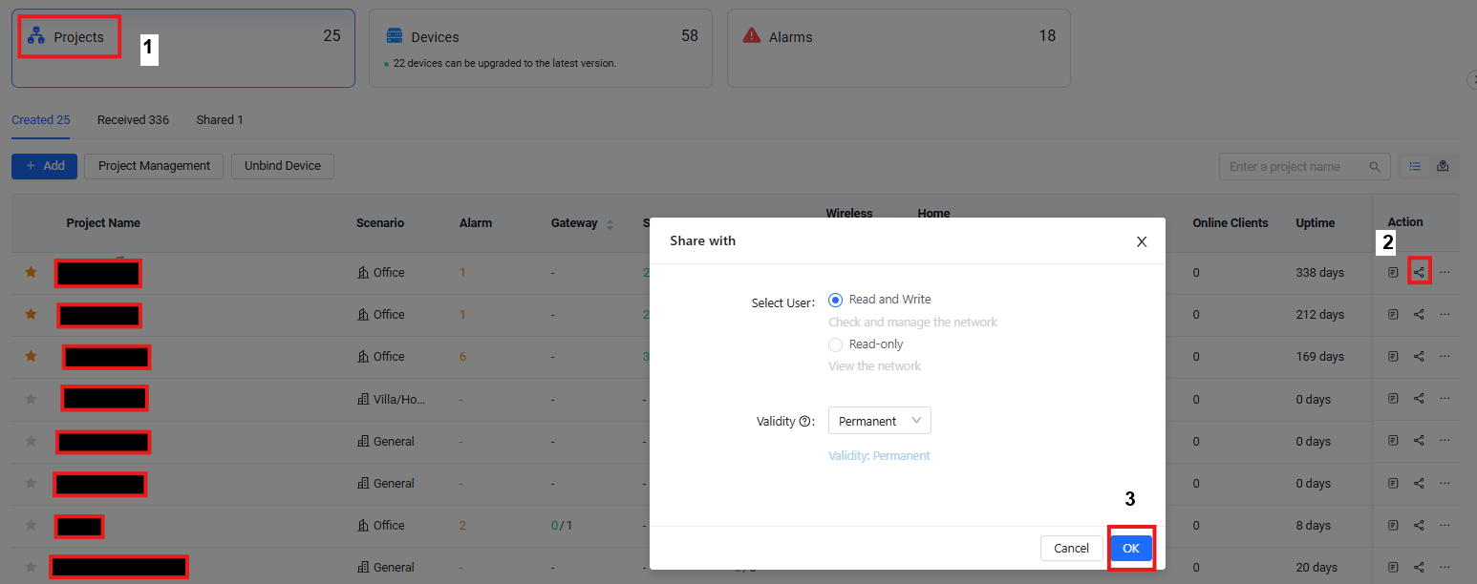The width and height of the screenshot is (1477, 584).
Task: Switch to map view of projects
Action: 1443,166
